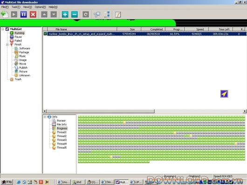
Task: Click the Start button on the taskbar
Action: point(7,182)
